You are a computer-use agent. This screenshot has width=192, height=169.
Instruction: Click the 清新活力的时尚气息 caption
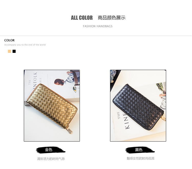pos(51,159)
